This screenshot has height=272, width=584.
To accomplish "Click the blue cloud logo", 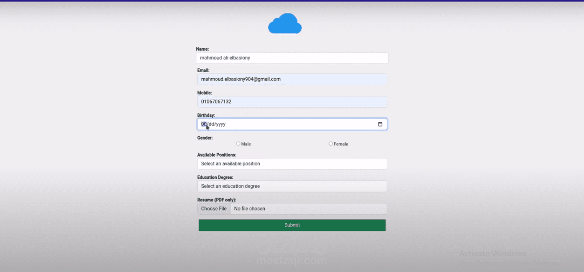I will 285,24.
